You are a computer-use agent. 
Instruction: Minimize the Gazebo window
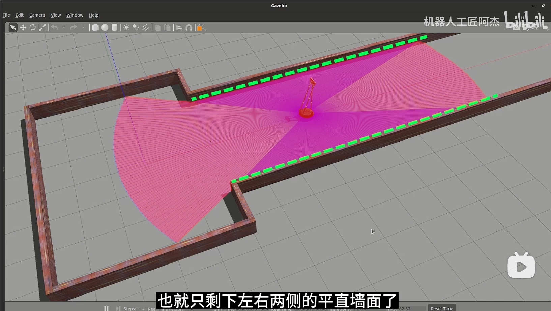click(533, 6)
